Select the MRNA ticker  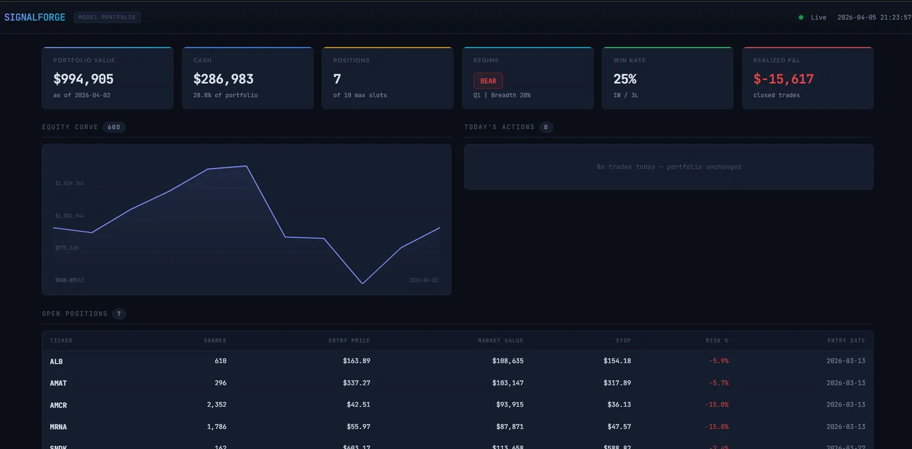coord(58,427)
